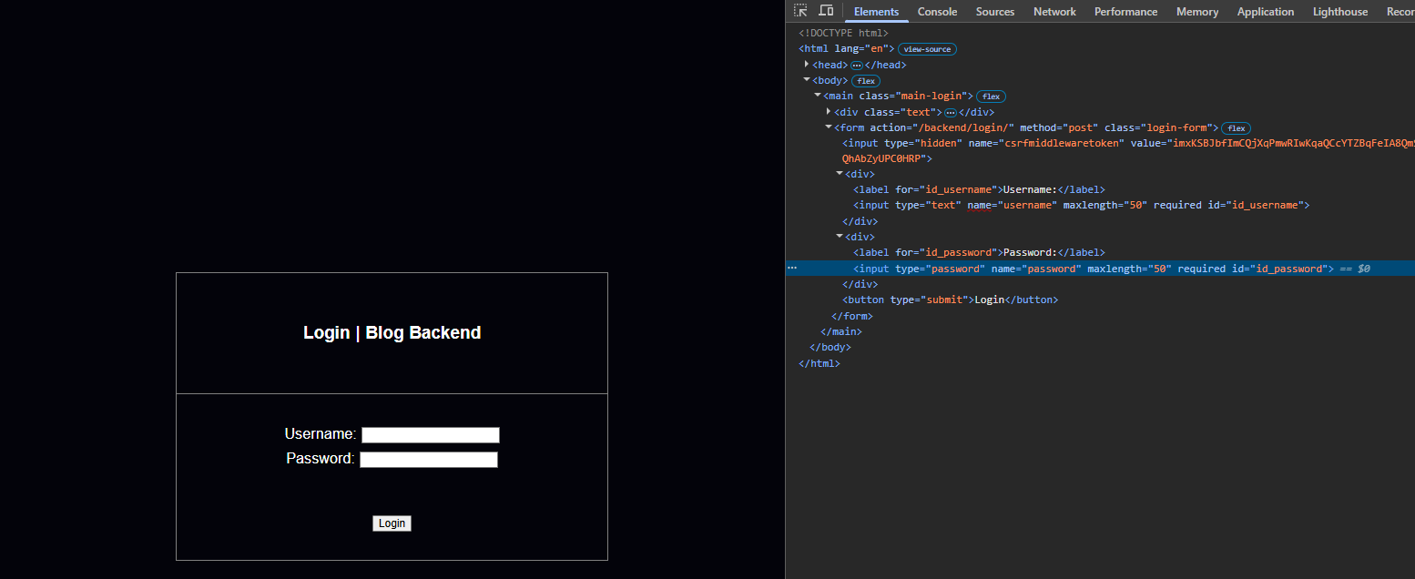
Task: Select the closing html tag line
Action: 819,363
